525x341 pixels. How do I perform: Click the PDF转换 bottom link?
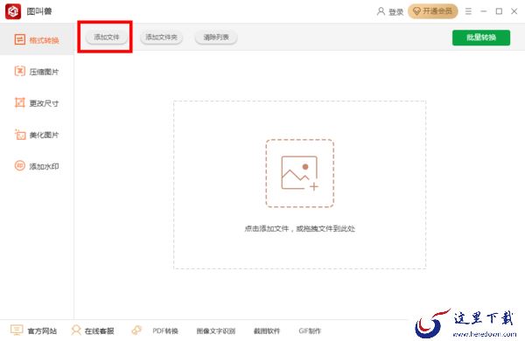165,331
